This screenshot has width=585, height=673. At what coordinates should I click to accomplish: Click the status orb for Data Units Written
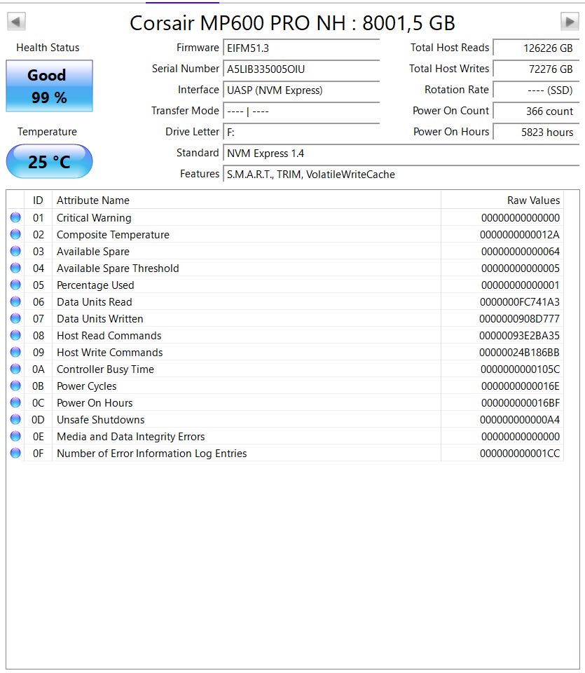coord(15,318)
